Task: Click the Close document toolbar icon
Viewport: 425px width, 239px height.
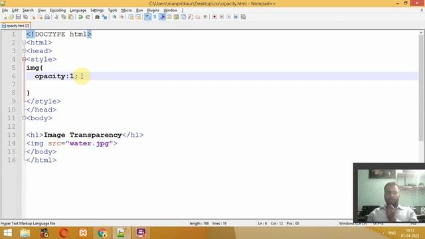Action: coord(33,17)
